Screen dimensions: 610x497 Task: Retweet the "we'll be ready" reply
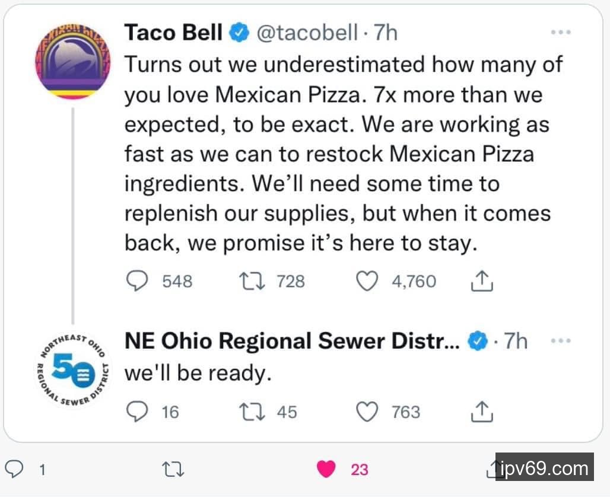pyautogui.click(x=249, y=411)
